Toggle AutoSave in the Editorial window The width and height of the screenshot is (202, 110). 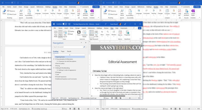coord(65,24)
